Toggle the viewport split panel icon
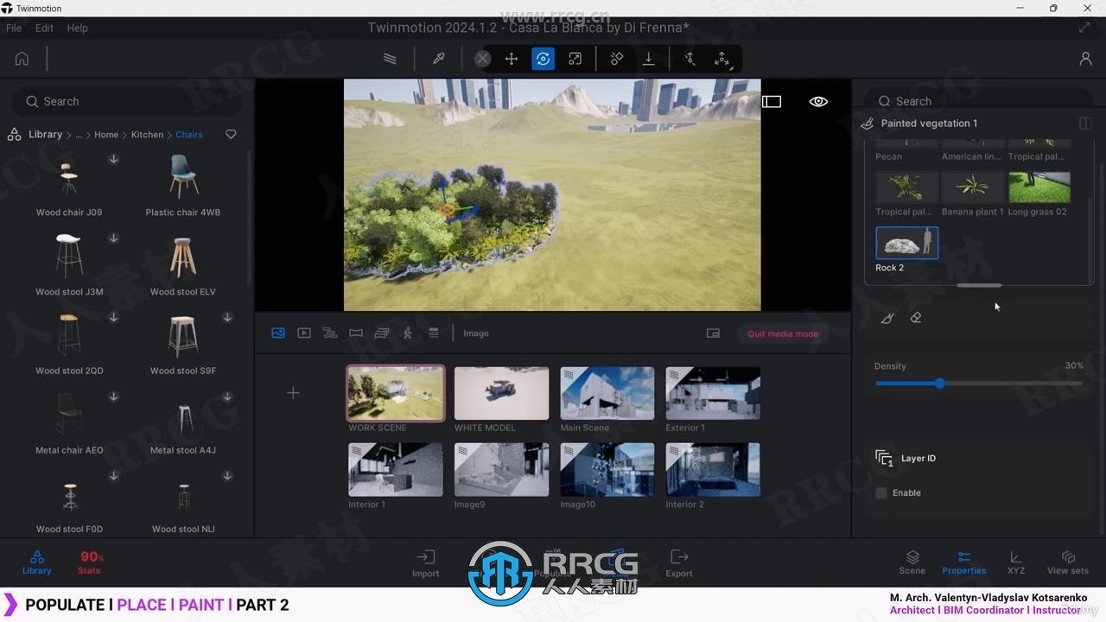Viewport: 1106px width, 622px height. pyautogui.click(x=772, y=102)
